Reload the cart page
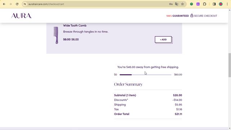The image size is (231, 130). [x=17, y=4]
